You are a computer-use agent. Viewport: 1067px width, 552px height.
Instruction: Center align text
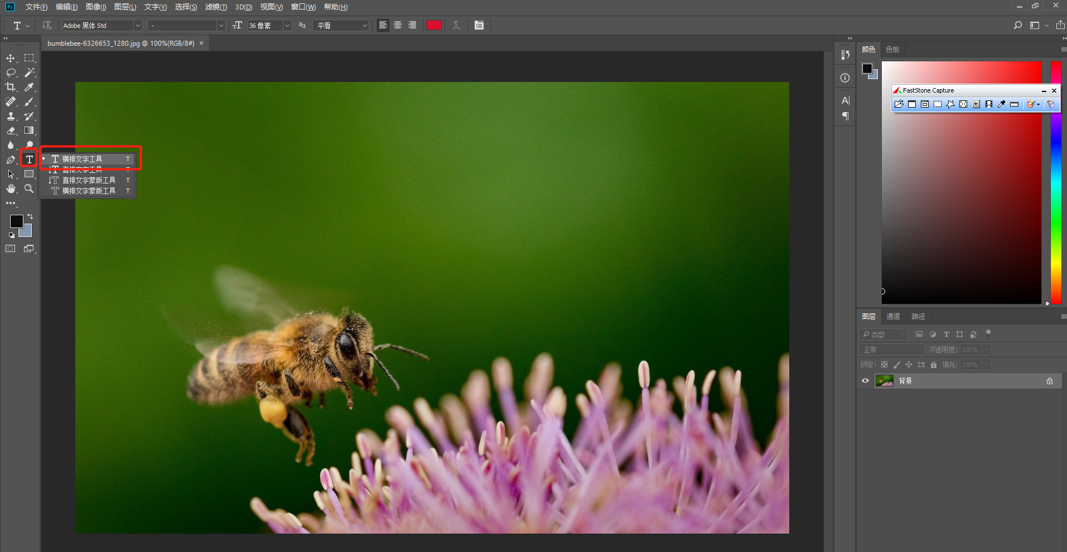pos(398,25)
